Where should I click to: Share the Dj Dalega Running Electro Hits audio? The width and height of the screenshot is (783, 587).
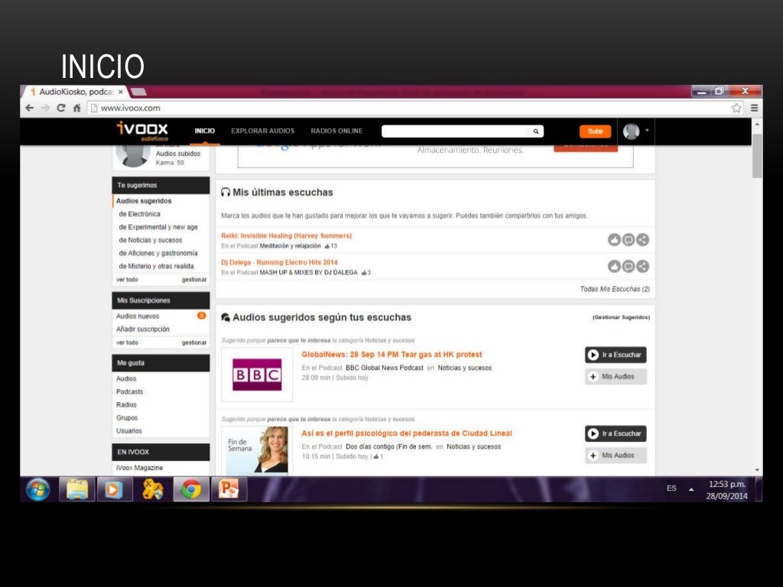[642, 267]
